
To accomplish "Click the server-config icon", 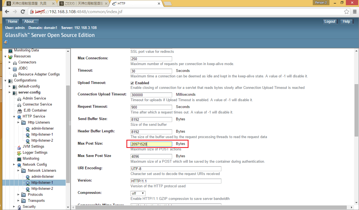I will click(x=15, y=93).
